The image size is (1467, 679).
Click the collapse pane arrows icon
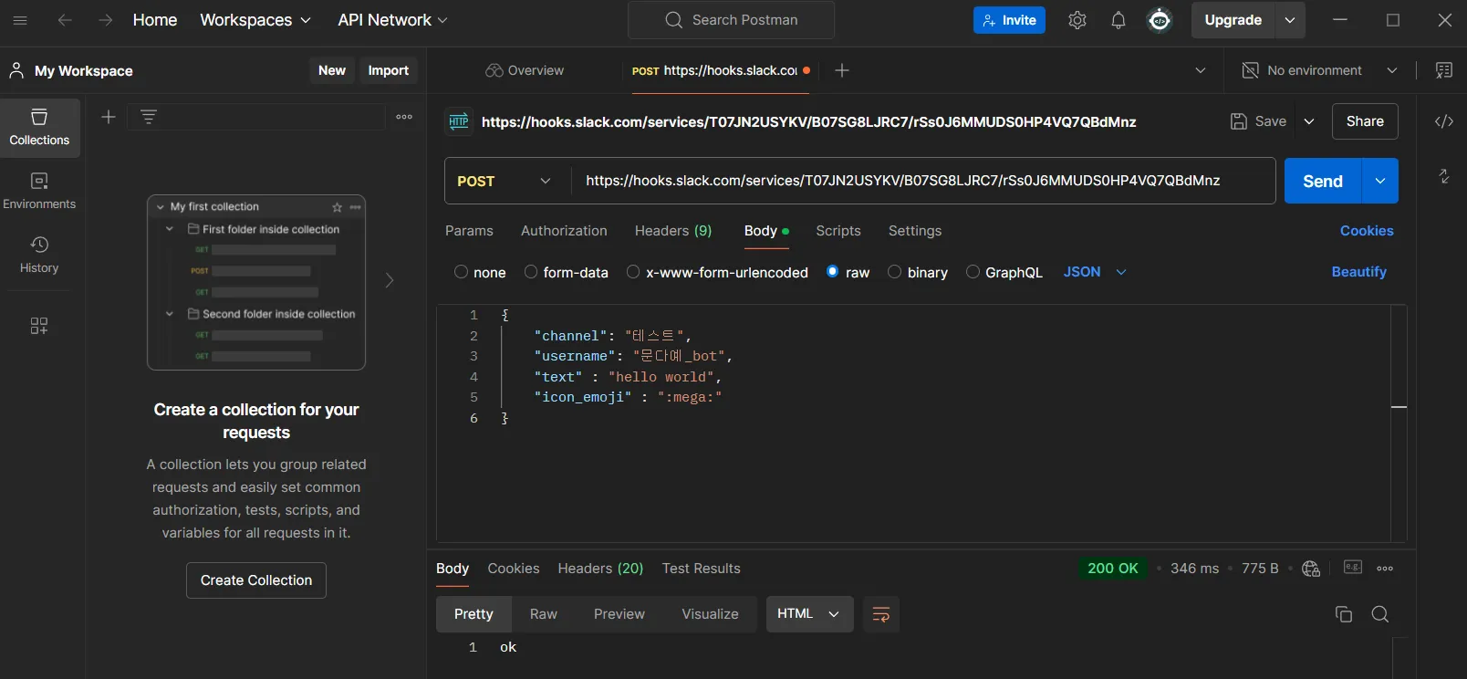click(1443, 176)
